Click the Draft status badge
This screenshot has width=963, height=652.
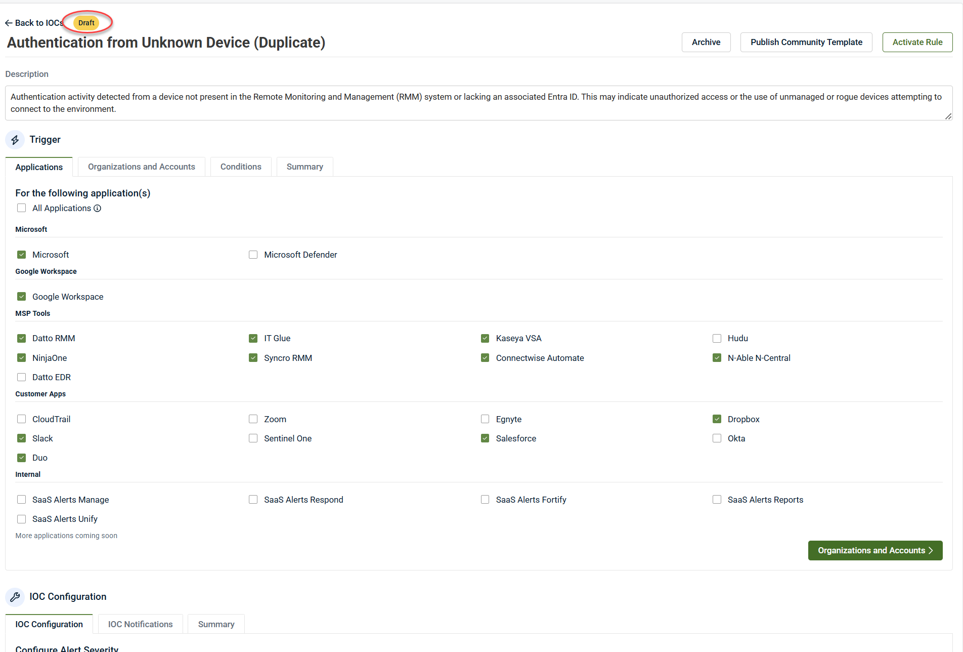click(86, 23)
